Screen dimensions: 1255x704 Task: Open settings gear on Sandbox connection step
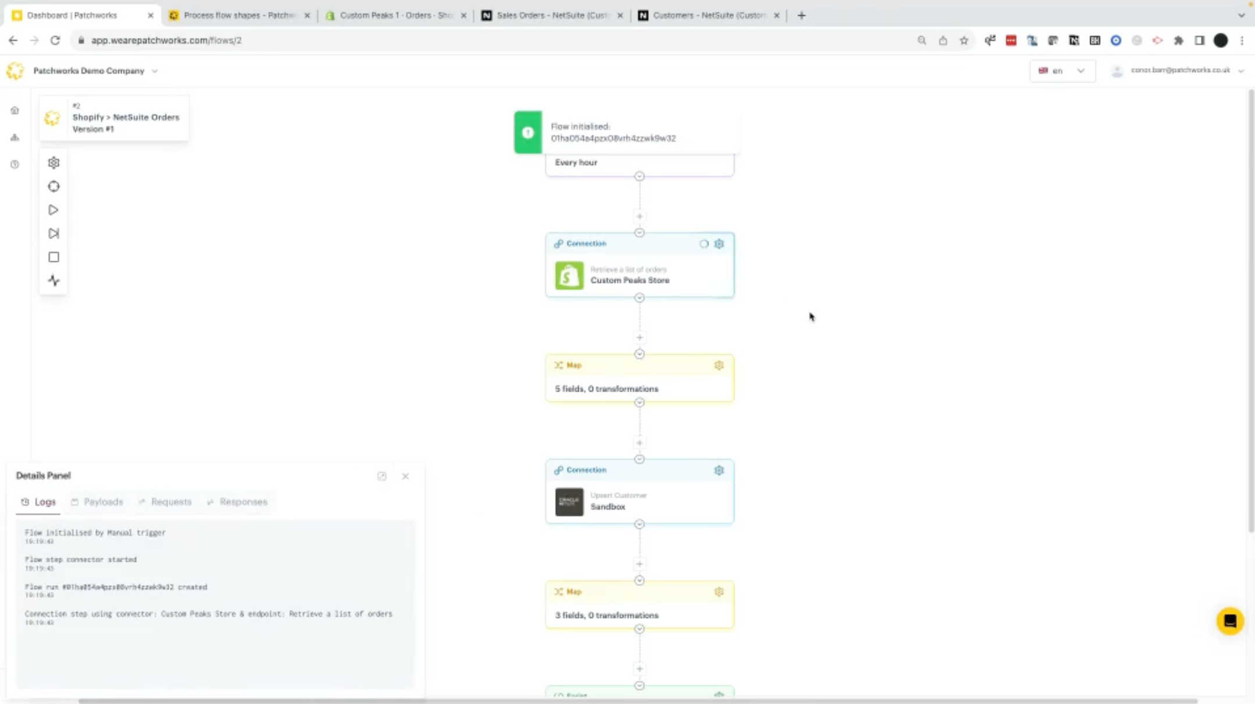click(719, 470)
